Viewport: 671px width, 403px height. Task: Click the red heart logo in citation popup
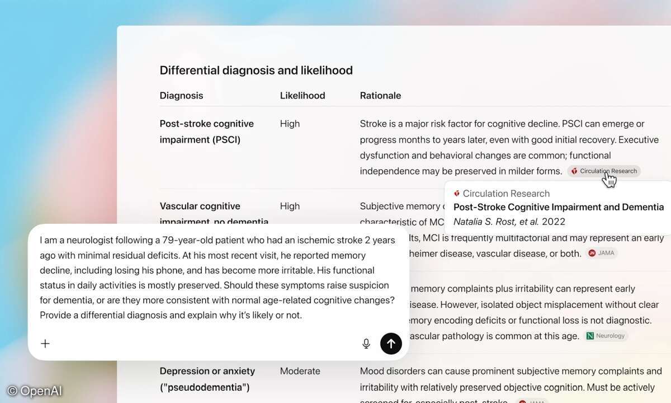click(457, 194)
